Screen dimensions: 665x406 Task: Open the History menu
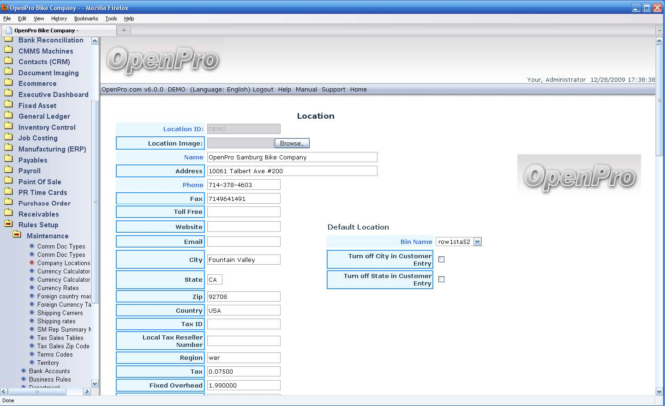(x=59, y=19)
